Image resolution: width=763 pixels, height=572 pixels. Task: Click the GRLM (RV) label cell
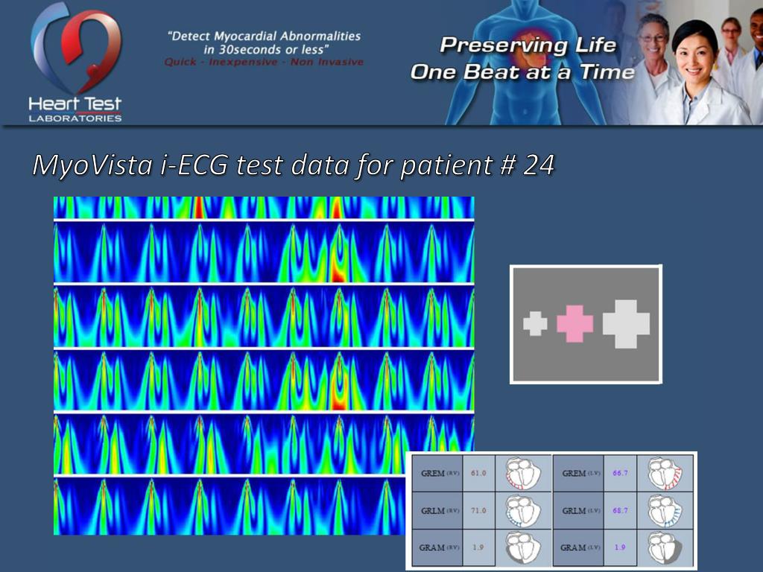[x=437, y=510]
